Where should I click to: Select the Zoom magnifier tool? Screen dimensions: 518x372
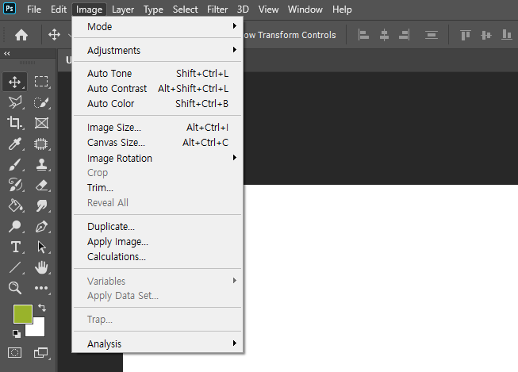pos(14,288)
